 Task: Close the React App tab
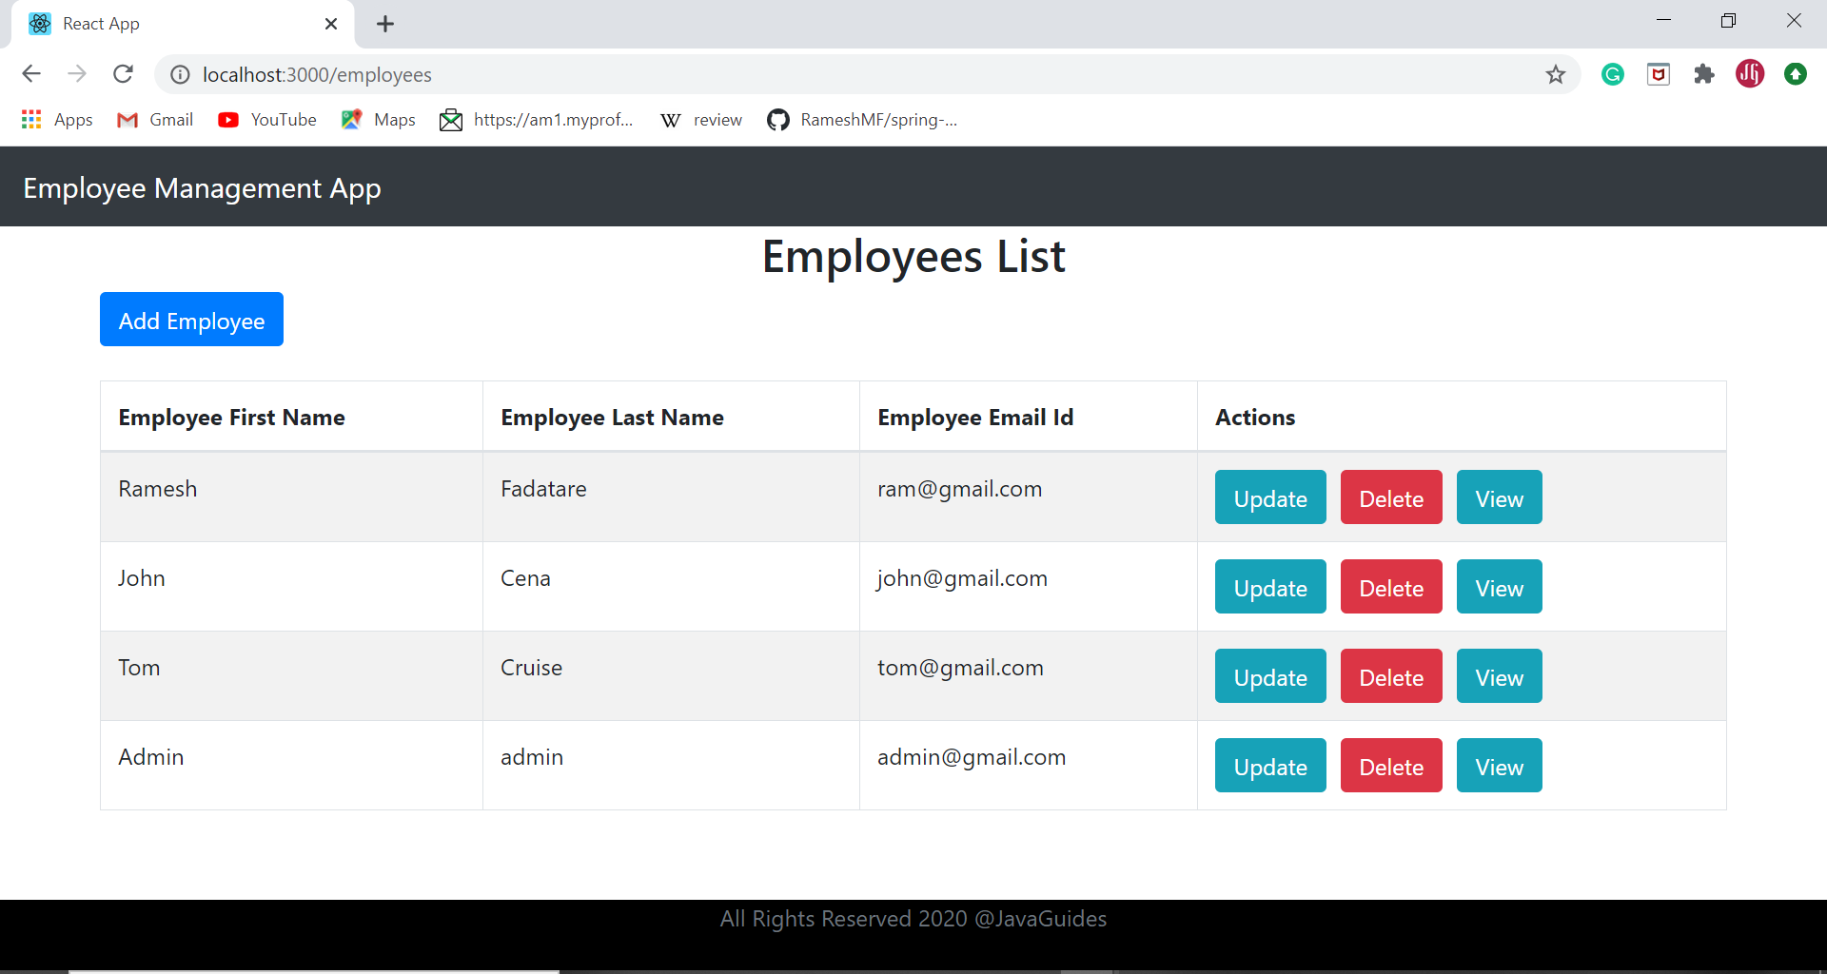coord(331,24)
